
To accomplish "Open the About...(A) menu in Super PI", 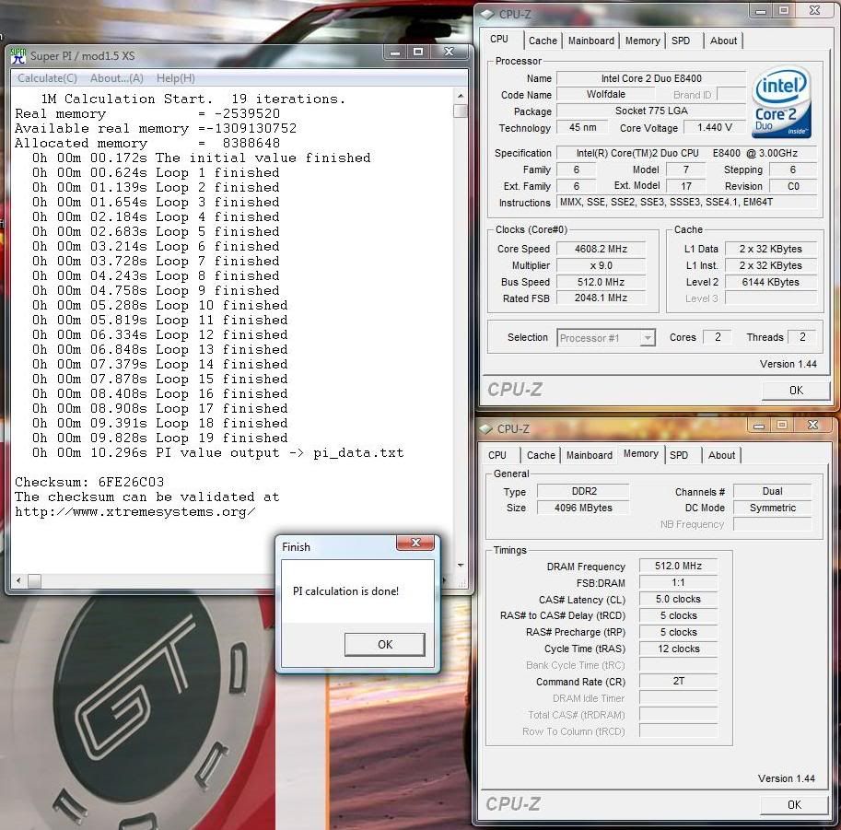I will [x=116, y=78].
